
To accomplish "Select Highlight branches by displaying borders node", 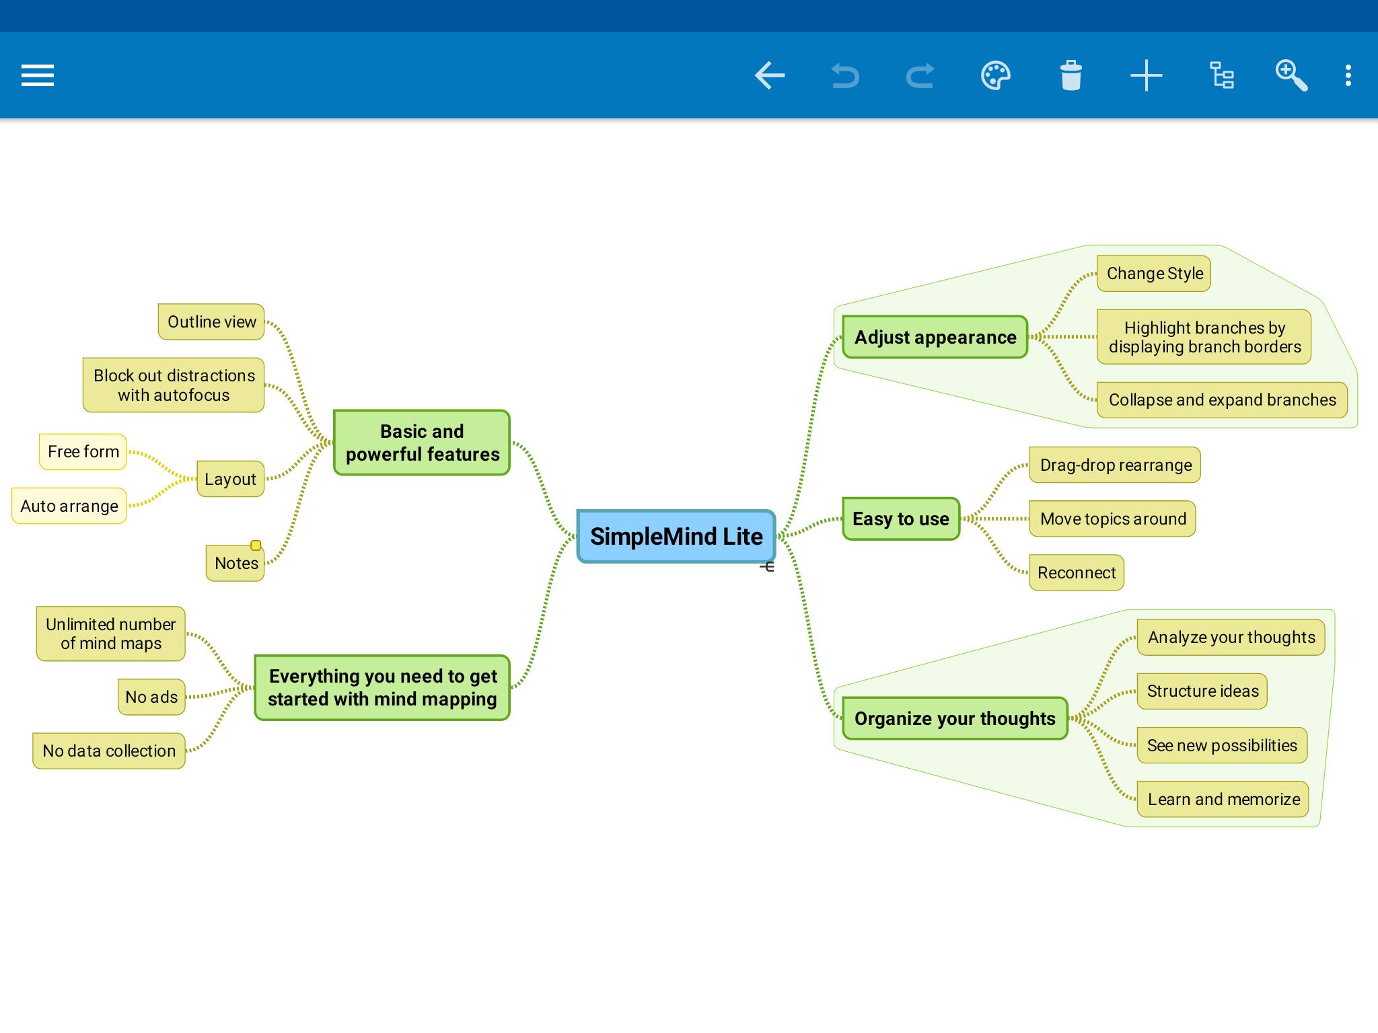I will [x=1204, y=337].
